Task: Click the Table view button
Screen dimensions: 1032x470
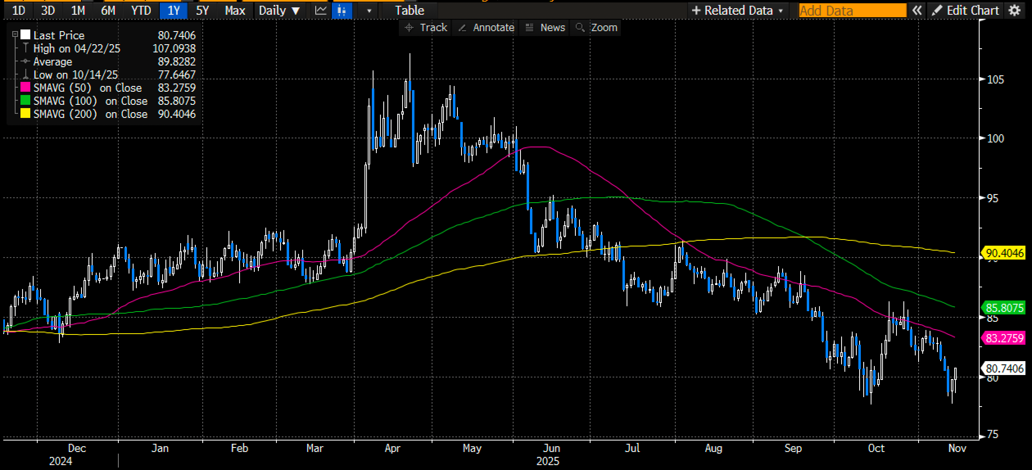Action: click(409, 11)
